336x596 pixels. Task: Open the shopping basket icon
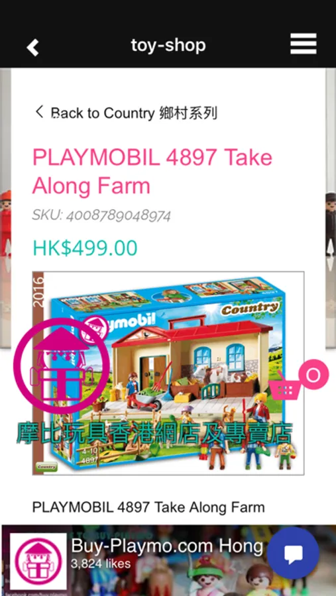coord(286,386)
